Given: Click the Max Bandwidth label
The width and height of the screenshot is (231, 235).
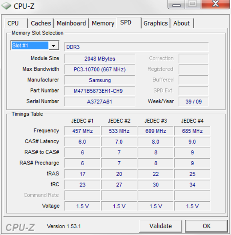Looking at the screenshot, I should [x=41, y=69].
